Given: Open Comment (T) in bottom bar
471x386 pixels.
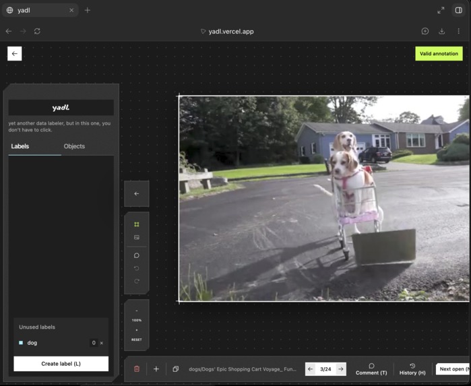Looking at the screenshot, I should point(371,369).
